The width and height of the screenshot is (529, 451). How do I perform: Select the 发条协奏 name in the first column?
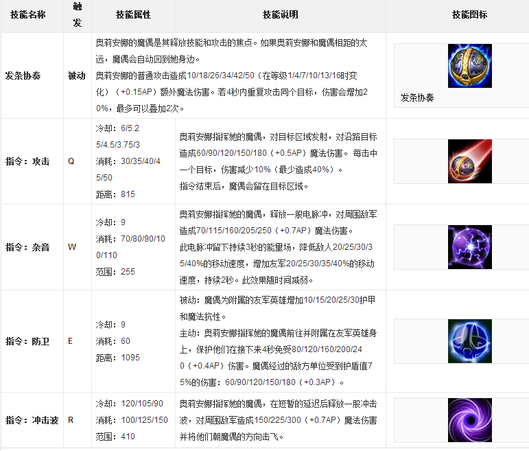[22, 76]
